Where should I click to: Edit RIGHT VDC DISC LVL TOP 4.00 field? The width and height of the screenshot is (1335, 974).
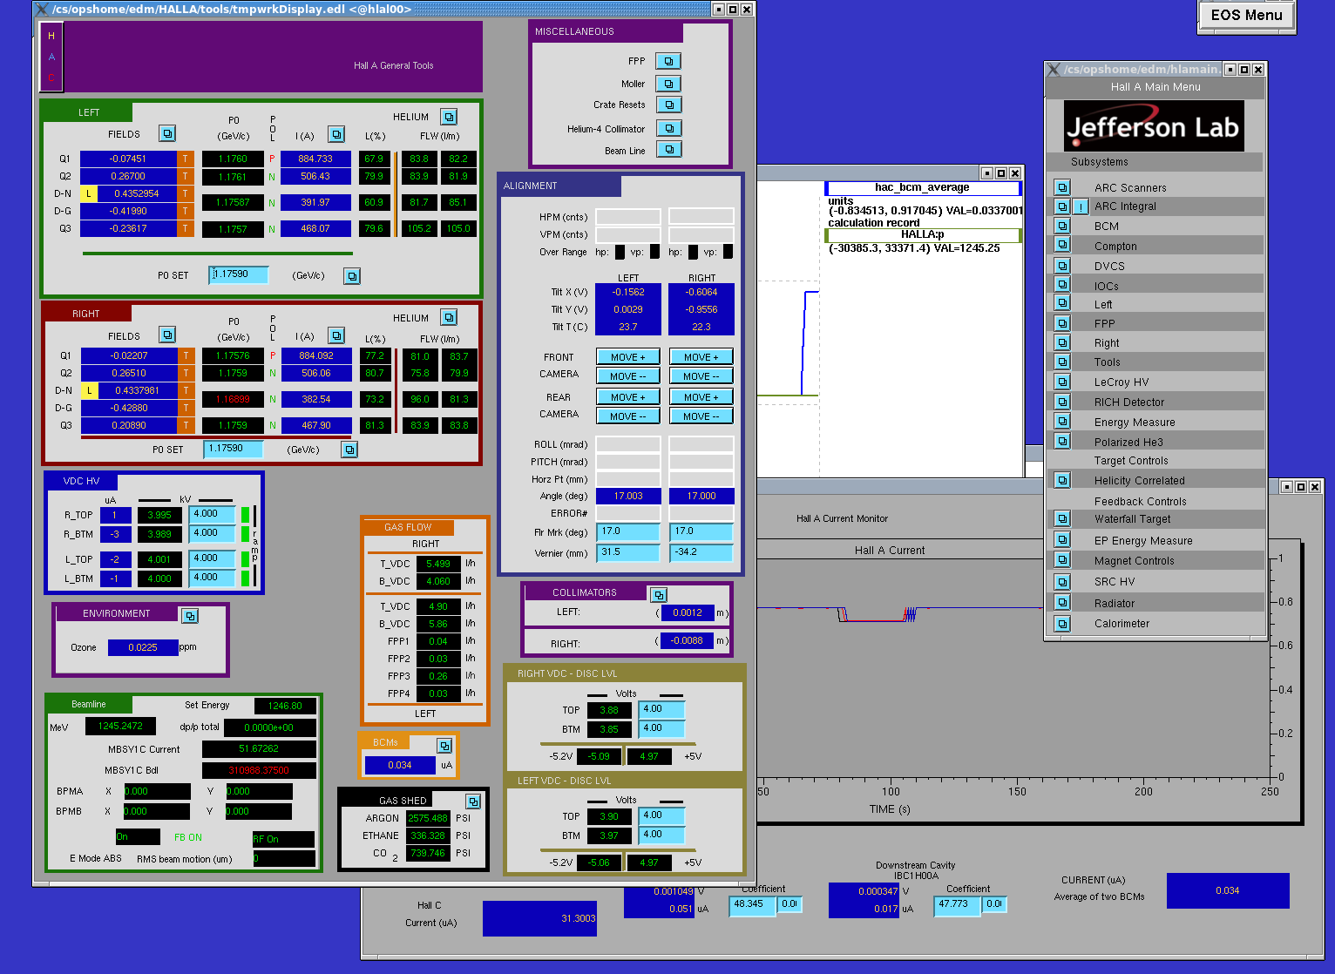(x=661, y=709)
